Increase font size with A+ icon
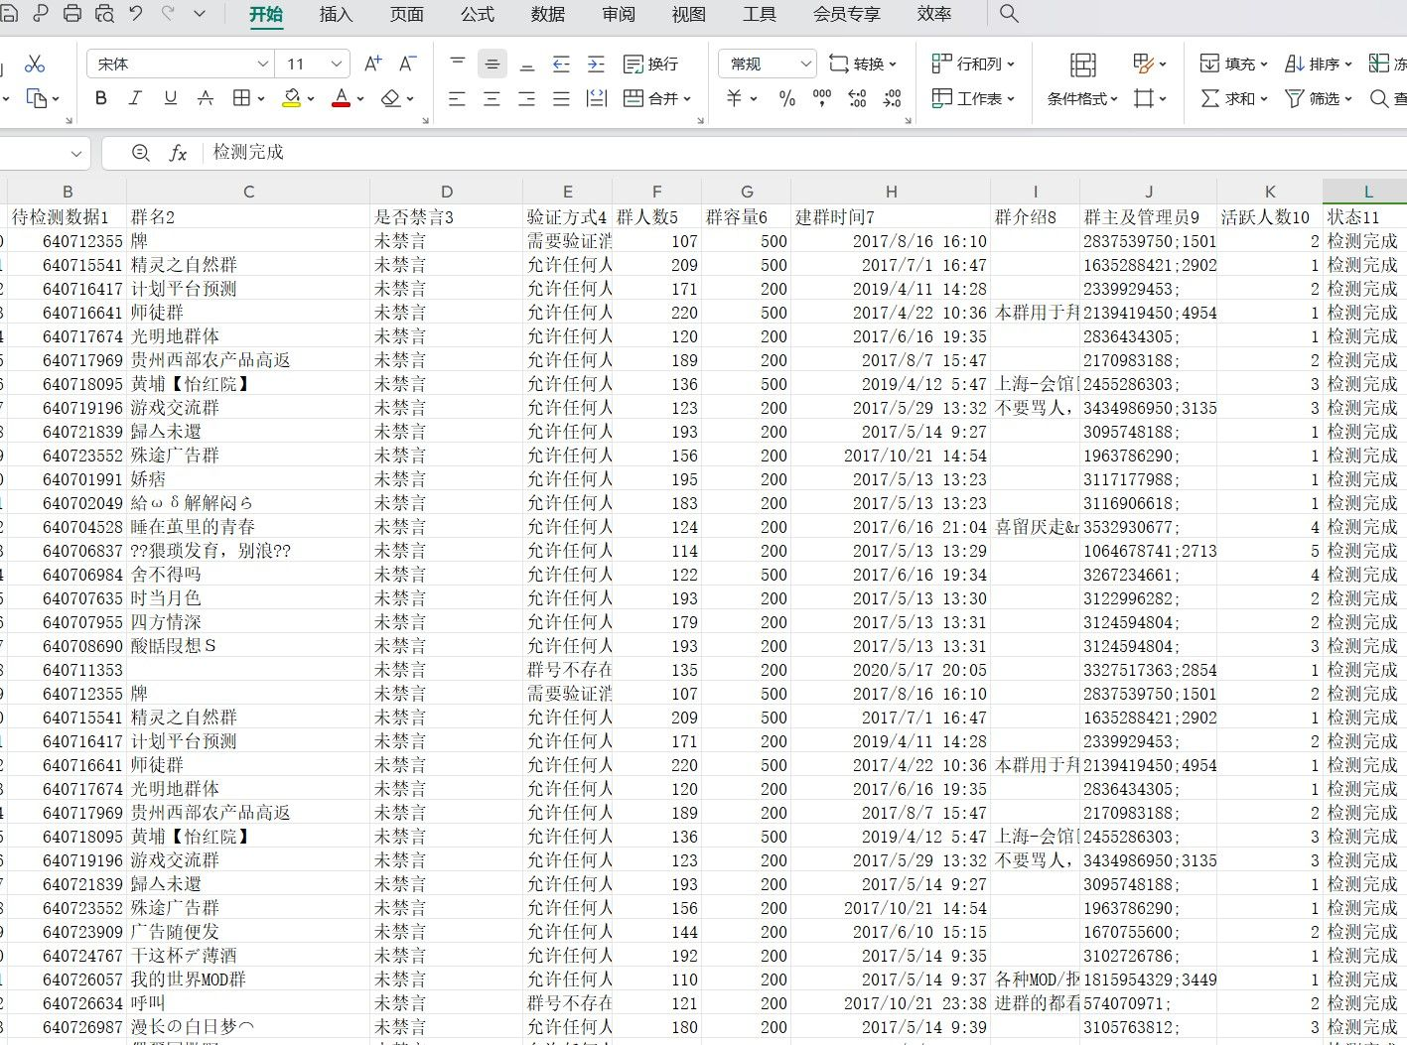This screenshot has width=1407, height=1045. pos(373,64)
